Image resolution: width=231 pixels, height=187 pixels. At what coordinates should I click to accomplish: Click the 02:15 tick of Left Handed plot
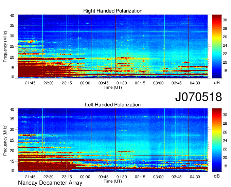(x=140, y=177)
